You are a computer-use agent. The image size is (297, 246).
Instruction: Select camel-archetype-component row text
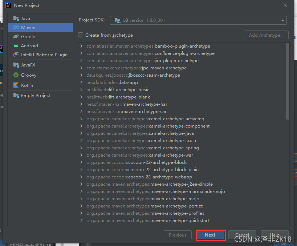[x=148, y=126]
